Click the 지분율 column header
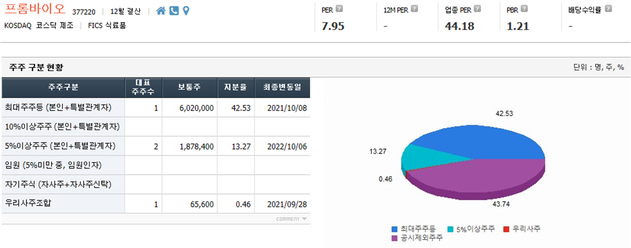Screen dimensions: 631x248 tap(236, 87)
